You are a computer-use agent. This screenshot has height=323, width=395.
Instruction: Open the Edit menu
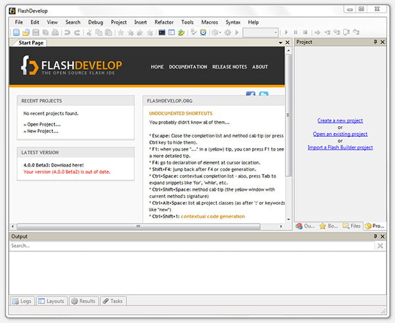click(x=35, y=22)
